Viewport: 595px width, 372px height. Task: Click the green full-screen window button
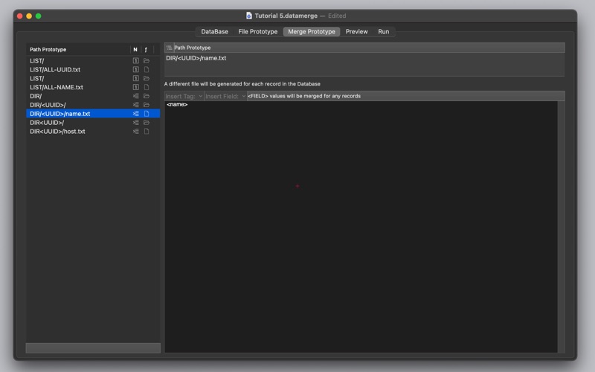tap(39, 16)
